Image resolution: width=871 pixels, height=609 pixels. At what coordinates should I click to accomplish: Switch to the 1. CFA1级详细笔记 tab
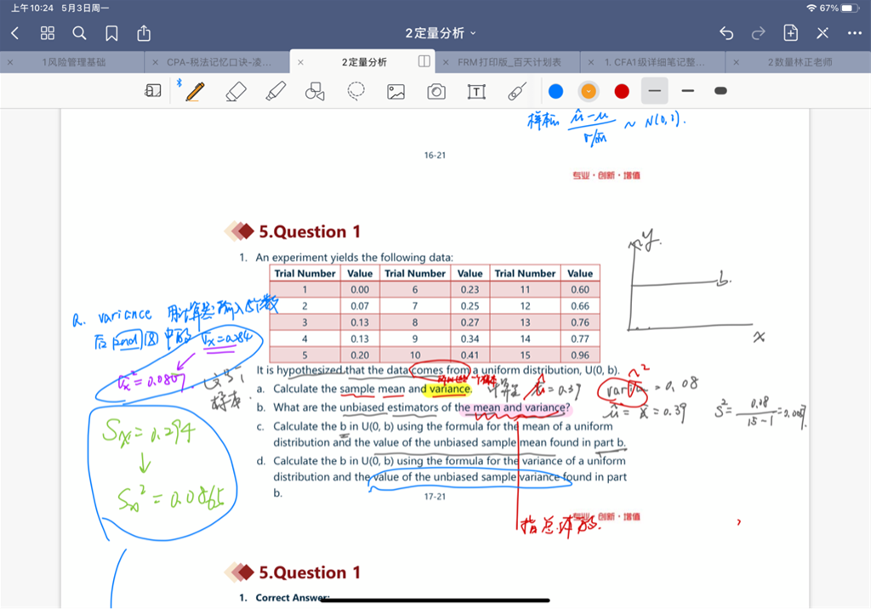(x=654, y=62)
